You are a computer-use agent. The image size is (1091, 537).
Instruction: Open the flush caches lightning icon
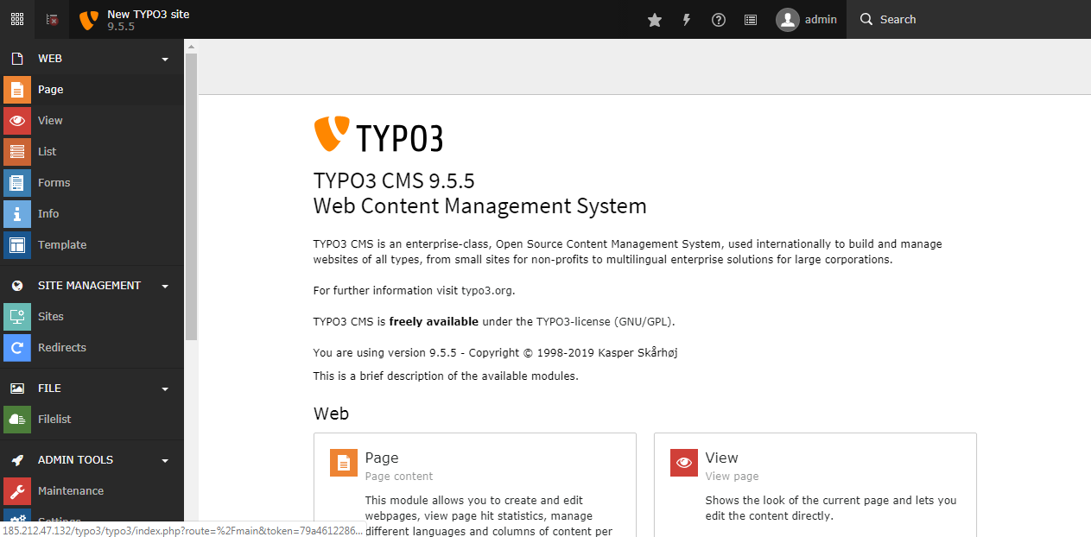coord(687,20)
